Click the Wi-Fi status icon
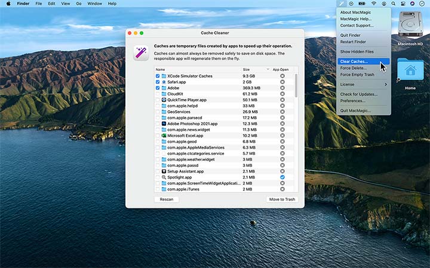 pyautogui.click(x=373, y=4)
